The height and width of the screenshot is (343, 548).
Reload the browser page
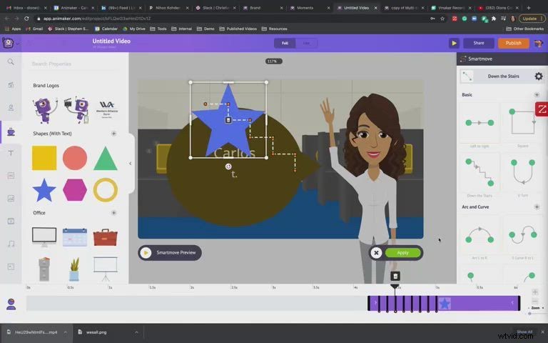(26, 19)
